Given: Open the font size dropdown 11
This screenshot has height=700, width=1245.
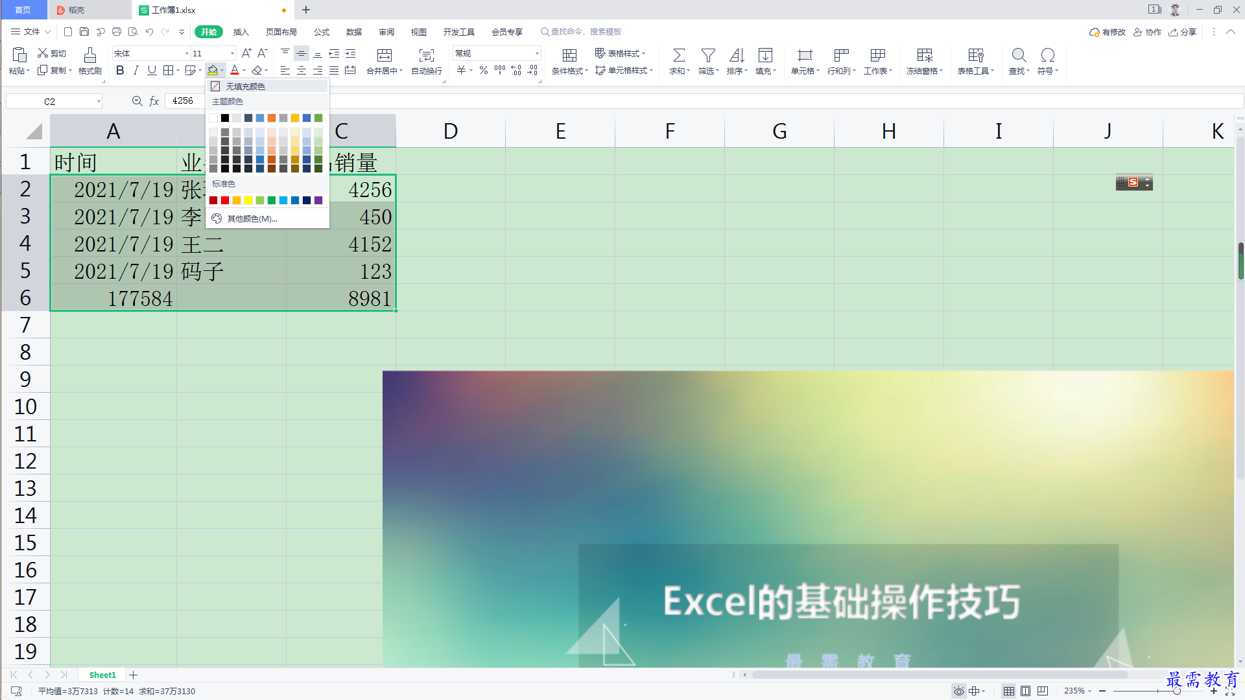Looking at the screenshot, I should pyautogui.click(x=233, y=53).
